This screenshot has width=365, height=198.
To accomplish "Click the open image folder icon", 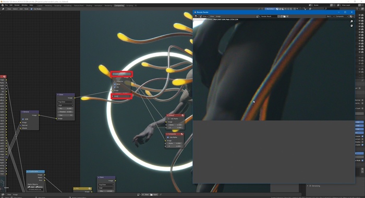I will click(x=285, y=16).
